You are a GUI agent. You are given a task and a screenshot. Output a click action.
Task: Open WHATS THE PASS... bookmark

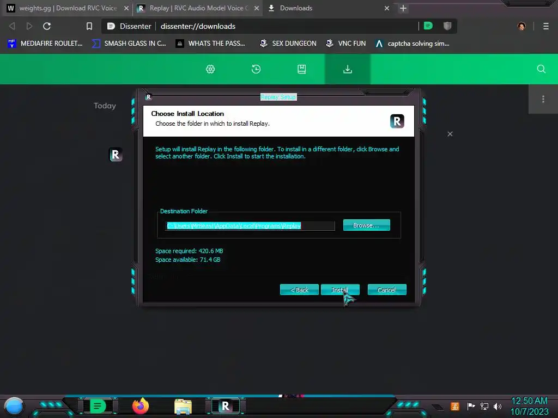click(210, 44)
